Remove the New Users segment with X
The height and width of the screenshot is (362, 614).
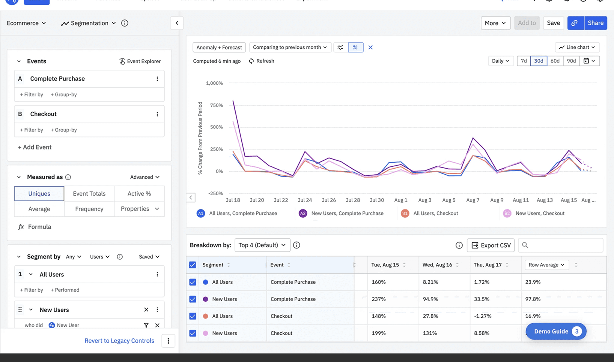(x=146, y=310)
